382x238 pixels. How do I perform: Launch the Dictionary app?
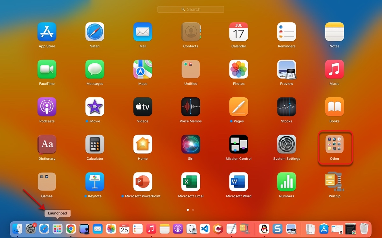[47, 144]
